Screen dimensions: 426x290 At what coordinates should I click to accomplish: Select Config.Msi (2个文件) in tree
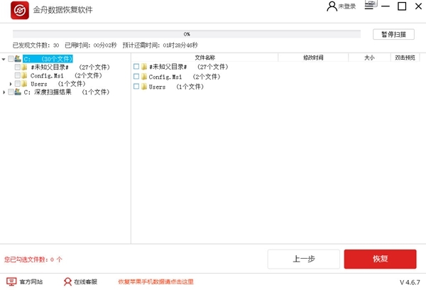[66, 75]
